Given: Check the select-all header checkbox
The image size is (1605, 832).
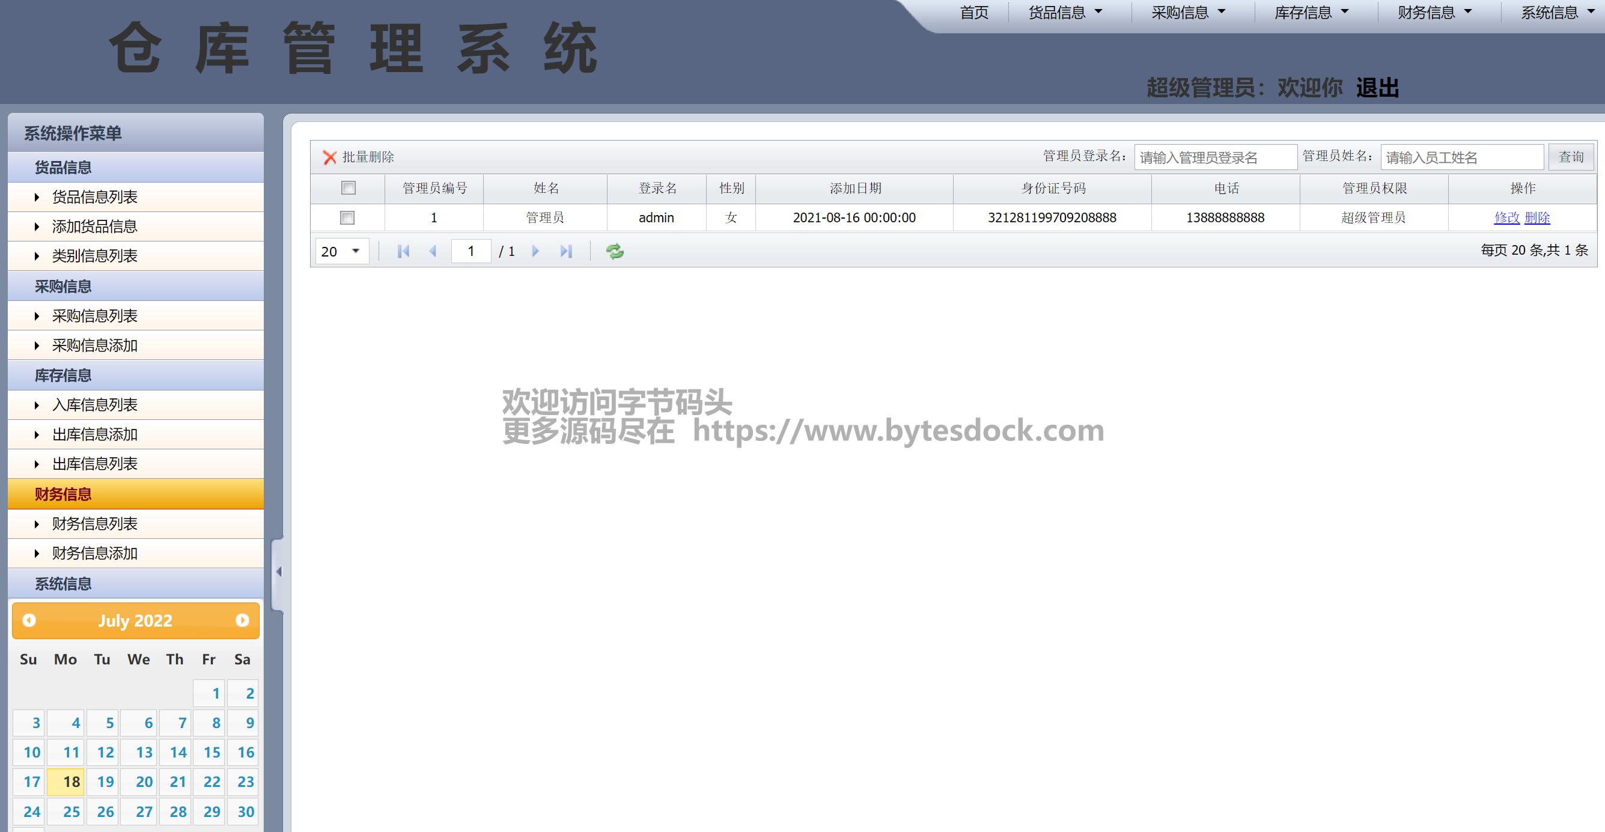Looking at the screenshot, I should pyautogui.click(x=349, y=187).
